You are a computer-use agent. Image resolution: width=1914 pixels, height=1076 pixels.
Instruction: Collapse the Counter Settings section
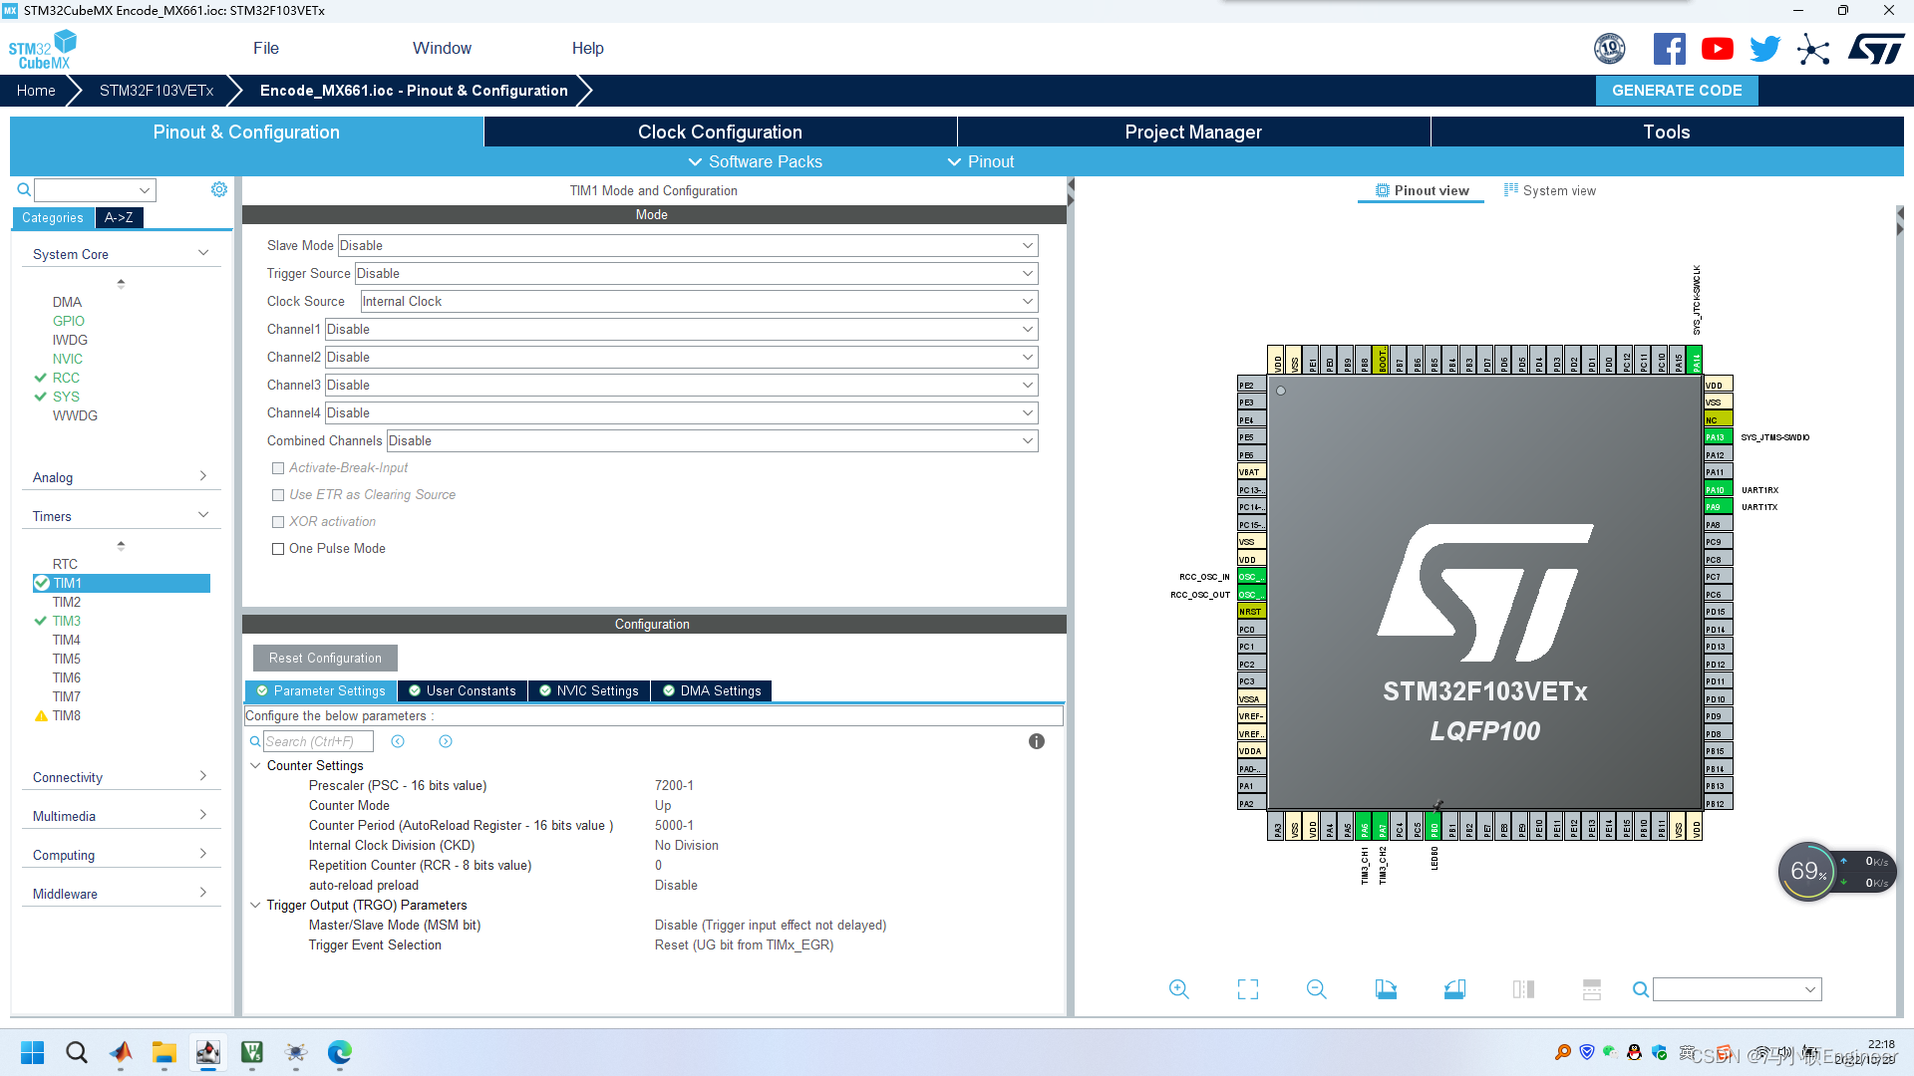point(256,765)
